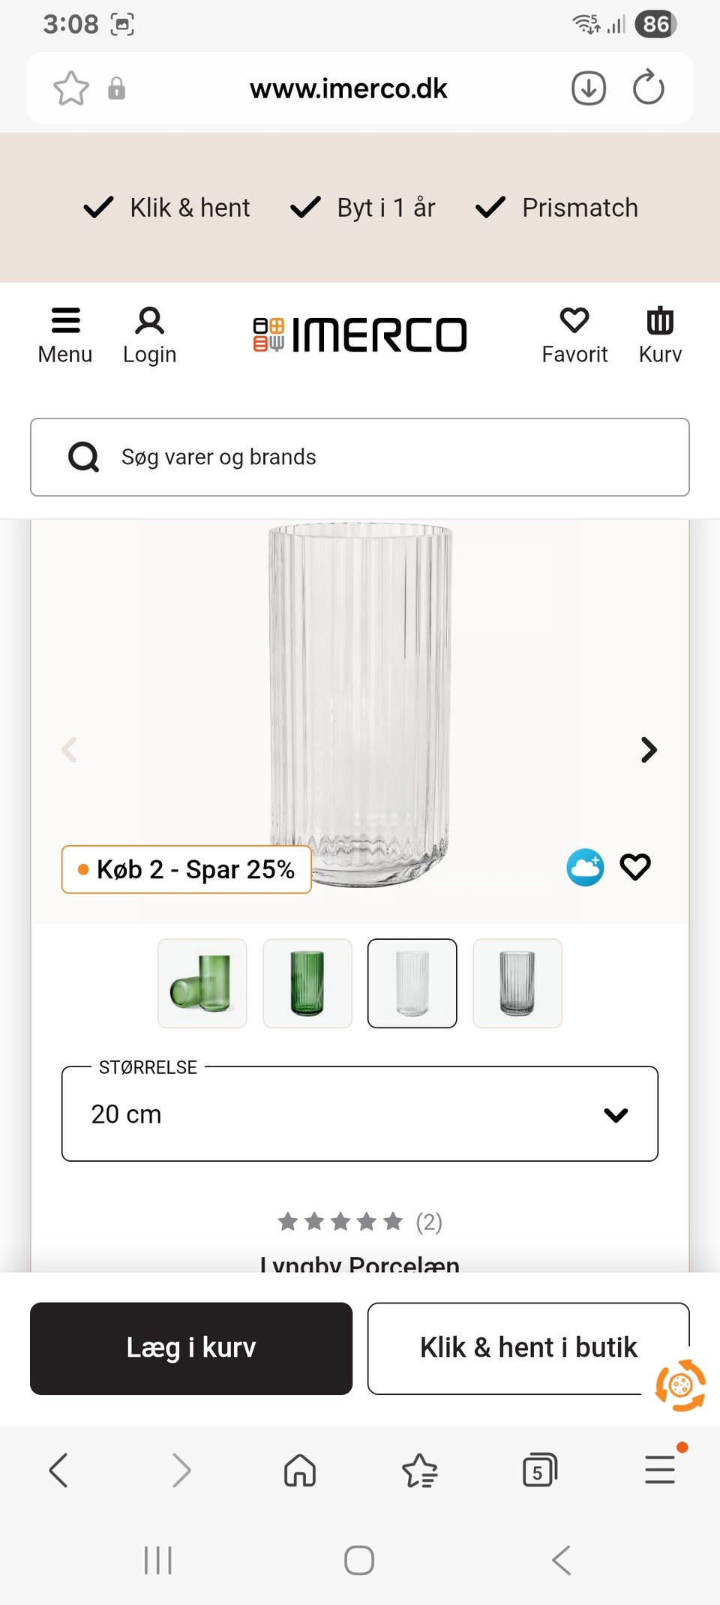Open the orange cookie settings icon
Image resolution: width=720 pixels, height=1605 pixels.
[680, 1385]
